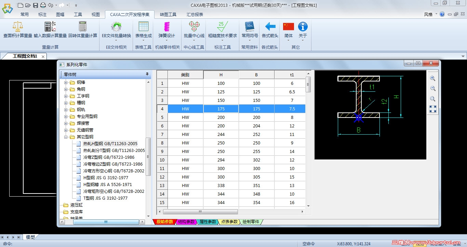Click the 常用符号 Abc book icon
The height and width of the screenshot is (247, 467).
click(250, 26)
